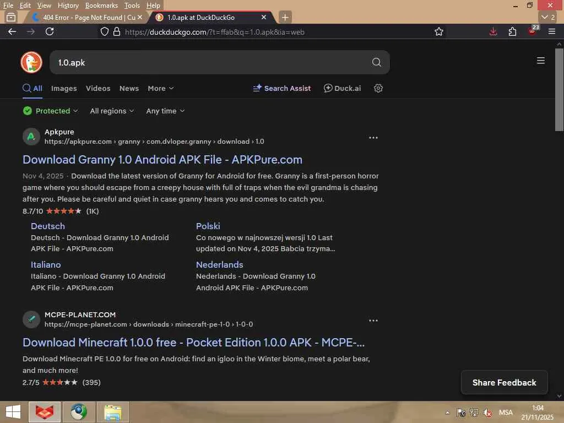Image resolution: width=564 pixels, height=423 pixels.
Task: Click the Share Feedback button
Action: [505, 382]
